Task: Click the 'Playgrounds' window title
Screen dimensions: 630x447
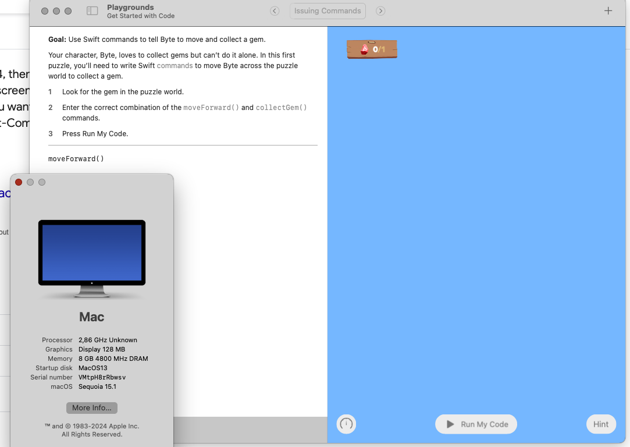Action: tap(130, 7)
